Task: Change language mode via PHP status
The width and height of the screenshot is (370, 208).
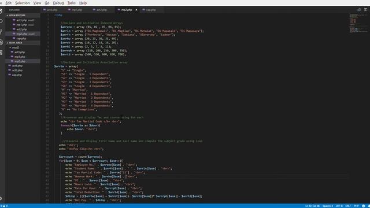Action: 356,206
